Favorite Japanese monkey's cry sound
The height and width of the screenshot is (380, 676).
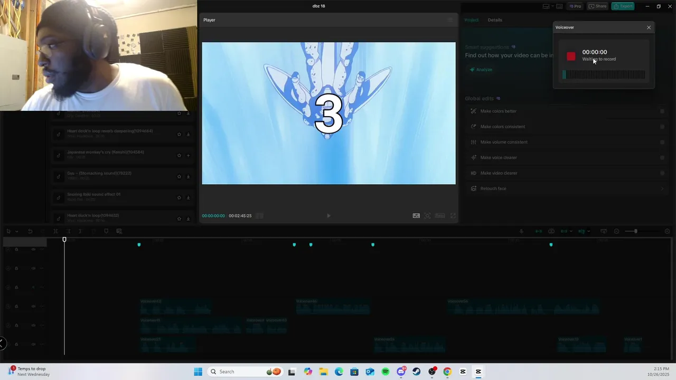(179, 156)
